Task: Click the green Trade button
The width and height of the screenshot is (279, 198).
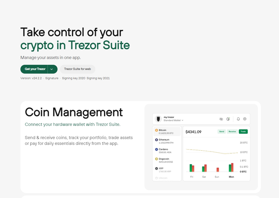Action: (243, 131)
